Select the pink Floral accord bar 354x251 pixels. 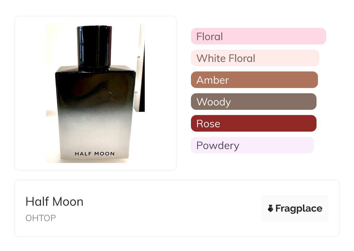point(258,36)
